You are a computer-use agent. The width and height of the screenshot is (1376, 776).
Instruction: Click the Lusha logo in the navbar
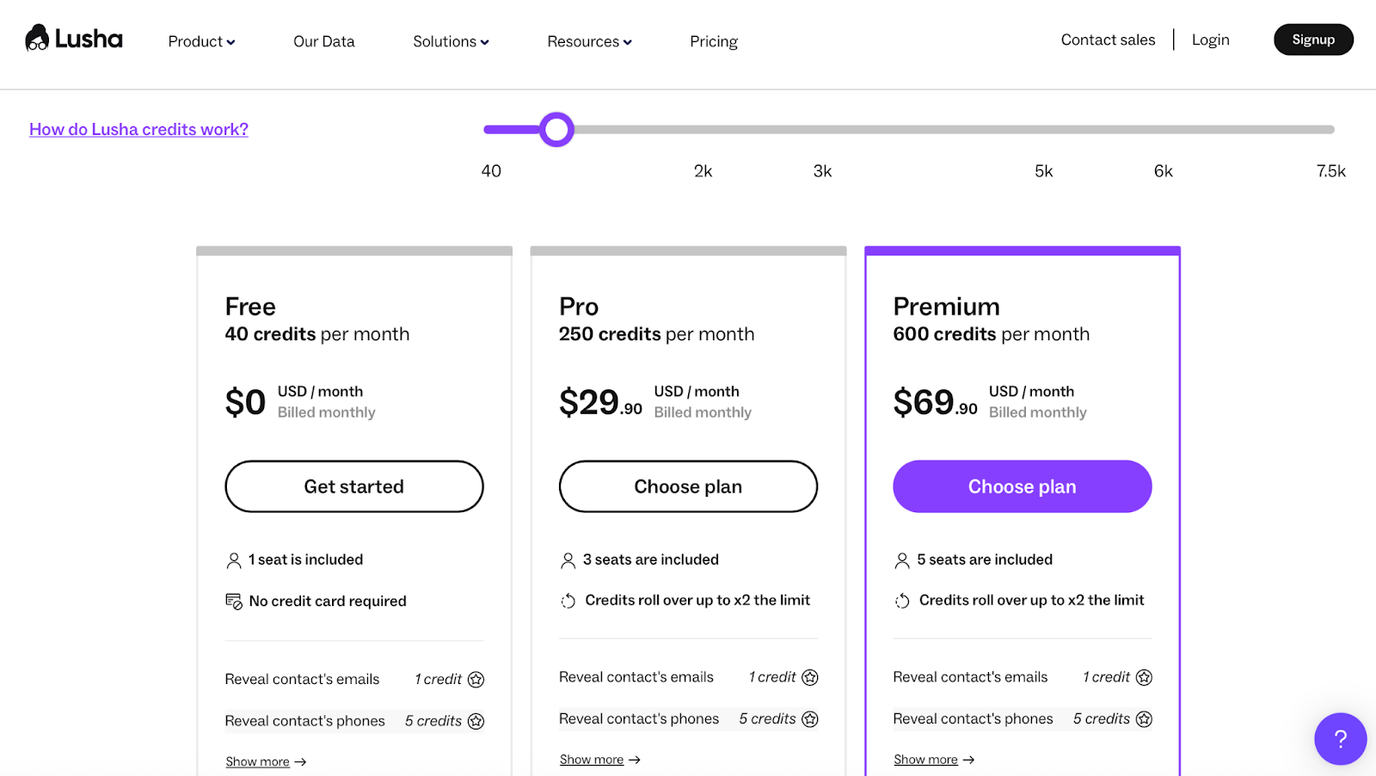[x=73, y=38]
